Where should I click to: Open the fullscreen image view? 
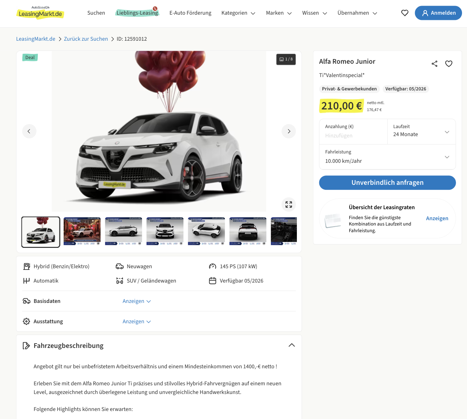(289, 204)
